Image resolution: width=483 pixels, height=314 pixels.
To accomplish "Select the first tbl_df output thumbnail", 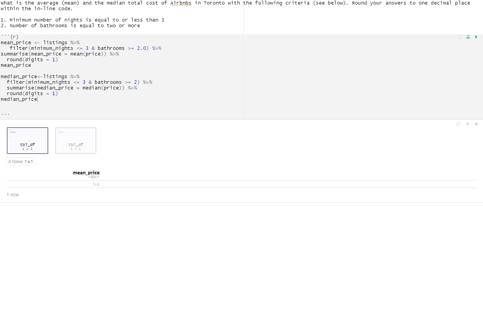I will [x=27, y=140].
